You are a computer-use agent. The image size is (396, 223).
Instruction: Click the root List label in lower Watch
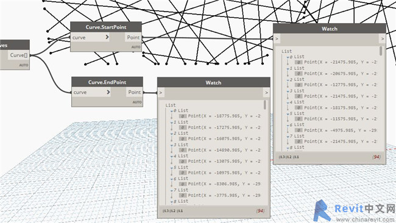point(171,105)
